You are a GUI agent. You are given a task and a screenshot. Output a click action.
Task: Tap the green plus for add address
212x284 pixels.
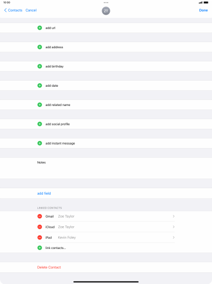point(39,47)
